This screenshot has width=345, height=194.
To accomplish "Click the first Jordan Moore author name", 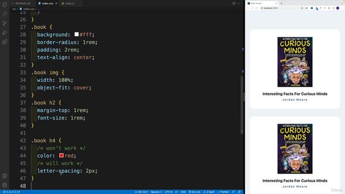I will coord(295,100).
